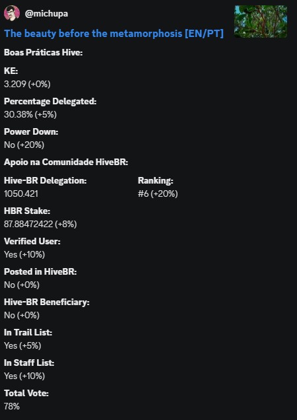Open the @michupa author name
297x420 pixels.
click(x=46, y=13)
